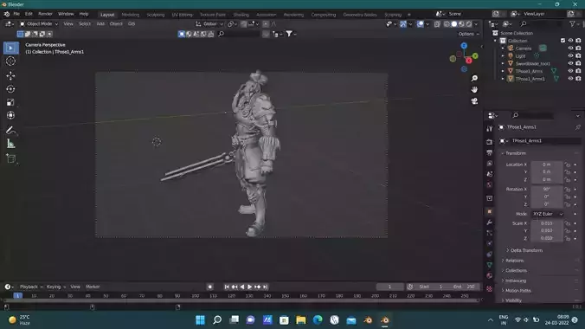This screenshot has width=585, height=329.
Task: Select the Scale tool
Action: (11, 102)
